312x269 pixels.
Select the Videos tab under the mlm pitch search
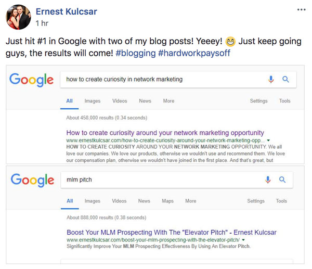(x=119, y=201)
